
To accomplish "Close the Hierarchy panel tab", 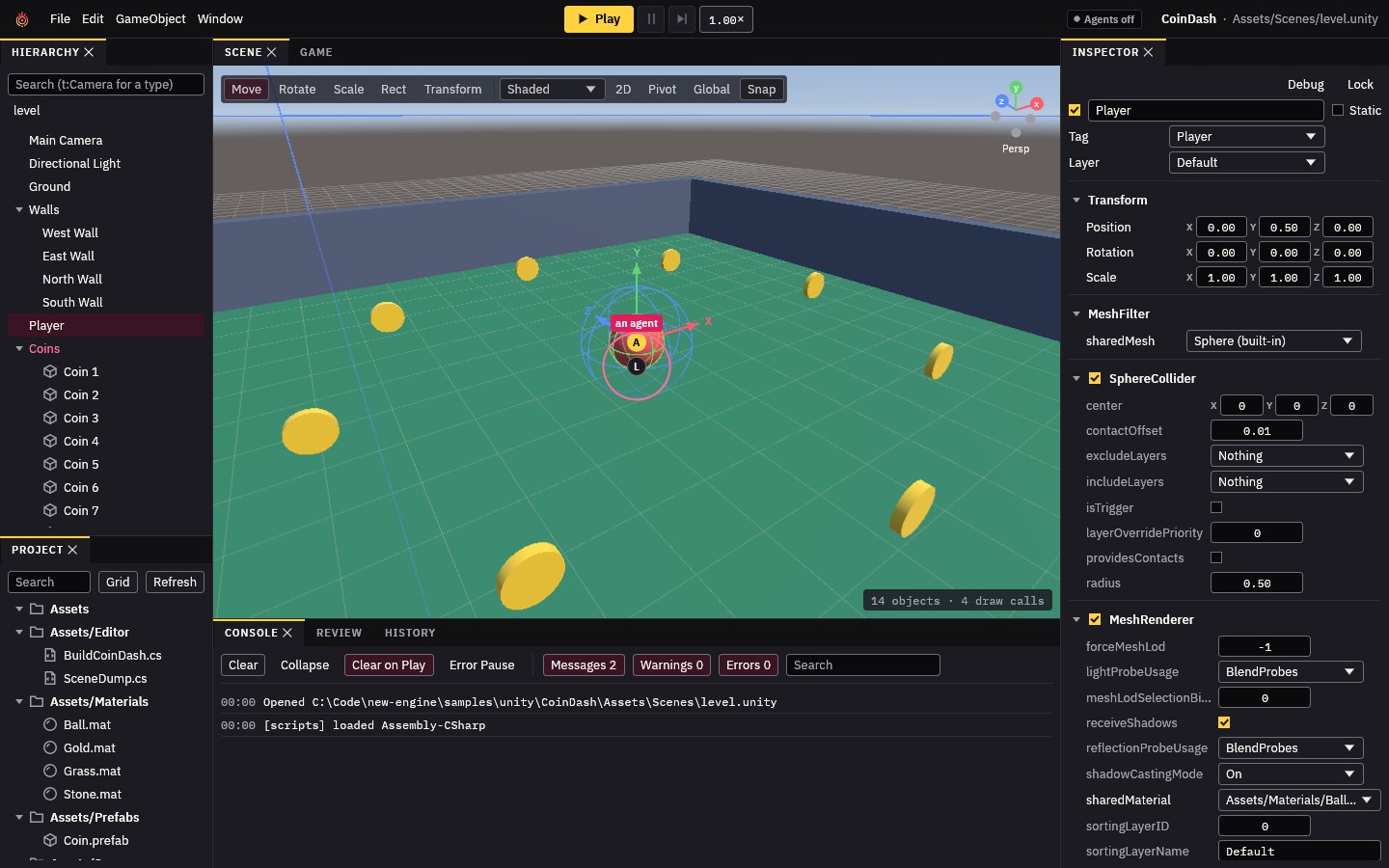I will [89, 52].
